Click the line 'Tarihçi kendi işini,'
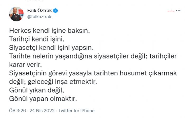The width and height of the screenshot is (185, 118). click(x=36, y=40)
